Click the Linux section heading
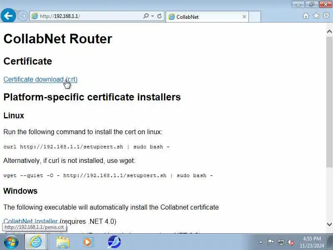The width and height of the screenshot is (333, 250). pyautogui.click(x=14, y=115)
